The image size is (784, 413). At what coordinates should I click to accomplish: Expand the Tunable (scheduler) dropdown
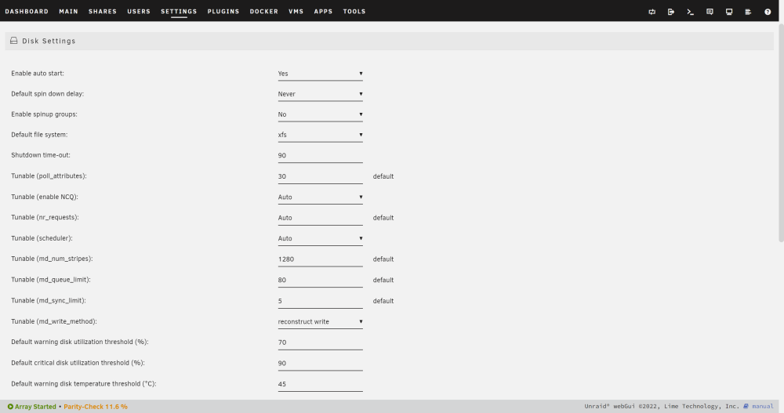(320, 238)
